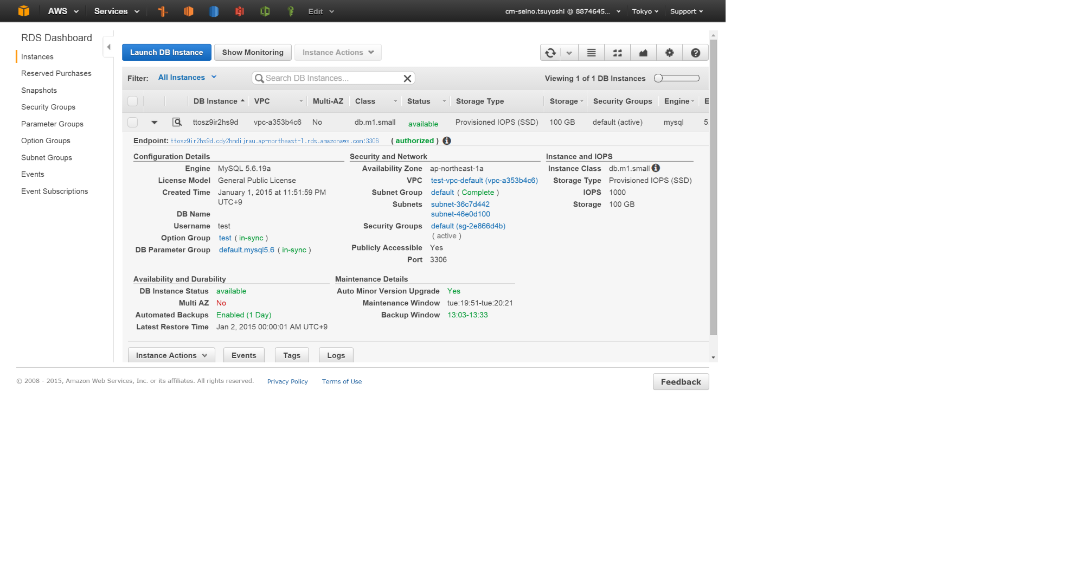Viewport: 1084px width, 588px height.
Task: Click the Launch DB Instance button
Action: click(166, 52)
